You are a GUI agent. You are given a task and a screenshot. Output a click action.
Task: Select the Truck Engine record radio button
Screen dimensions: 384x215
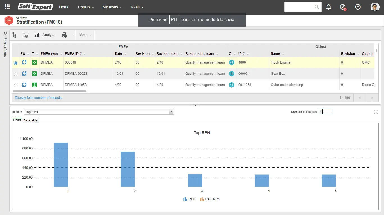tap(15, 63)
